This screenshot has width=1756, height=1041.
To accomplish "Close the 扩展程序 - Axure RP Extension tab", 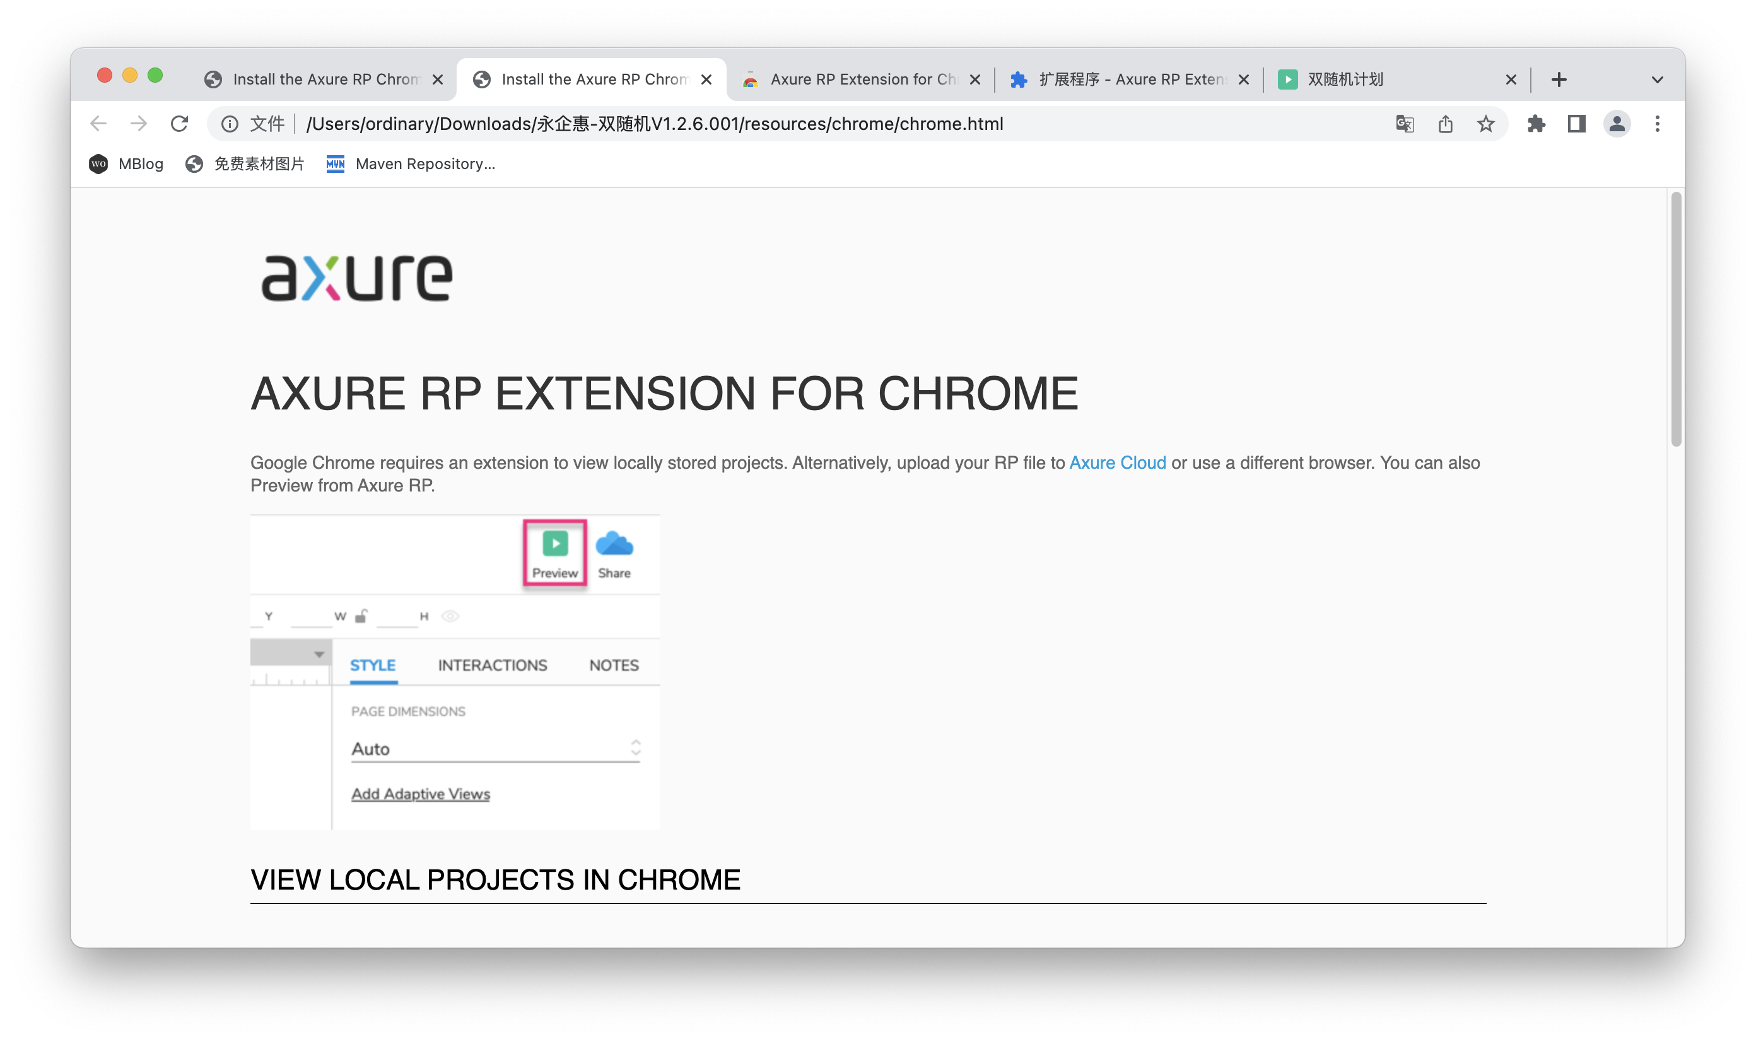I will click(1243, 79).
